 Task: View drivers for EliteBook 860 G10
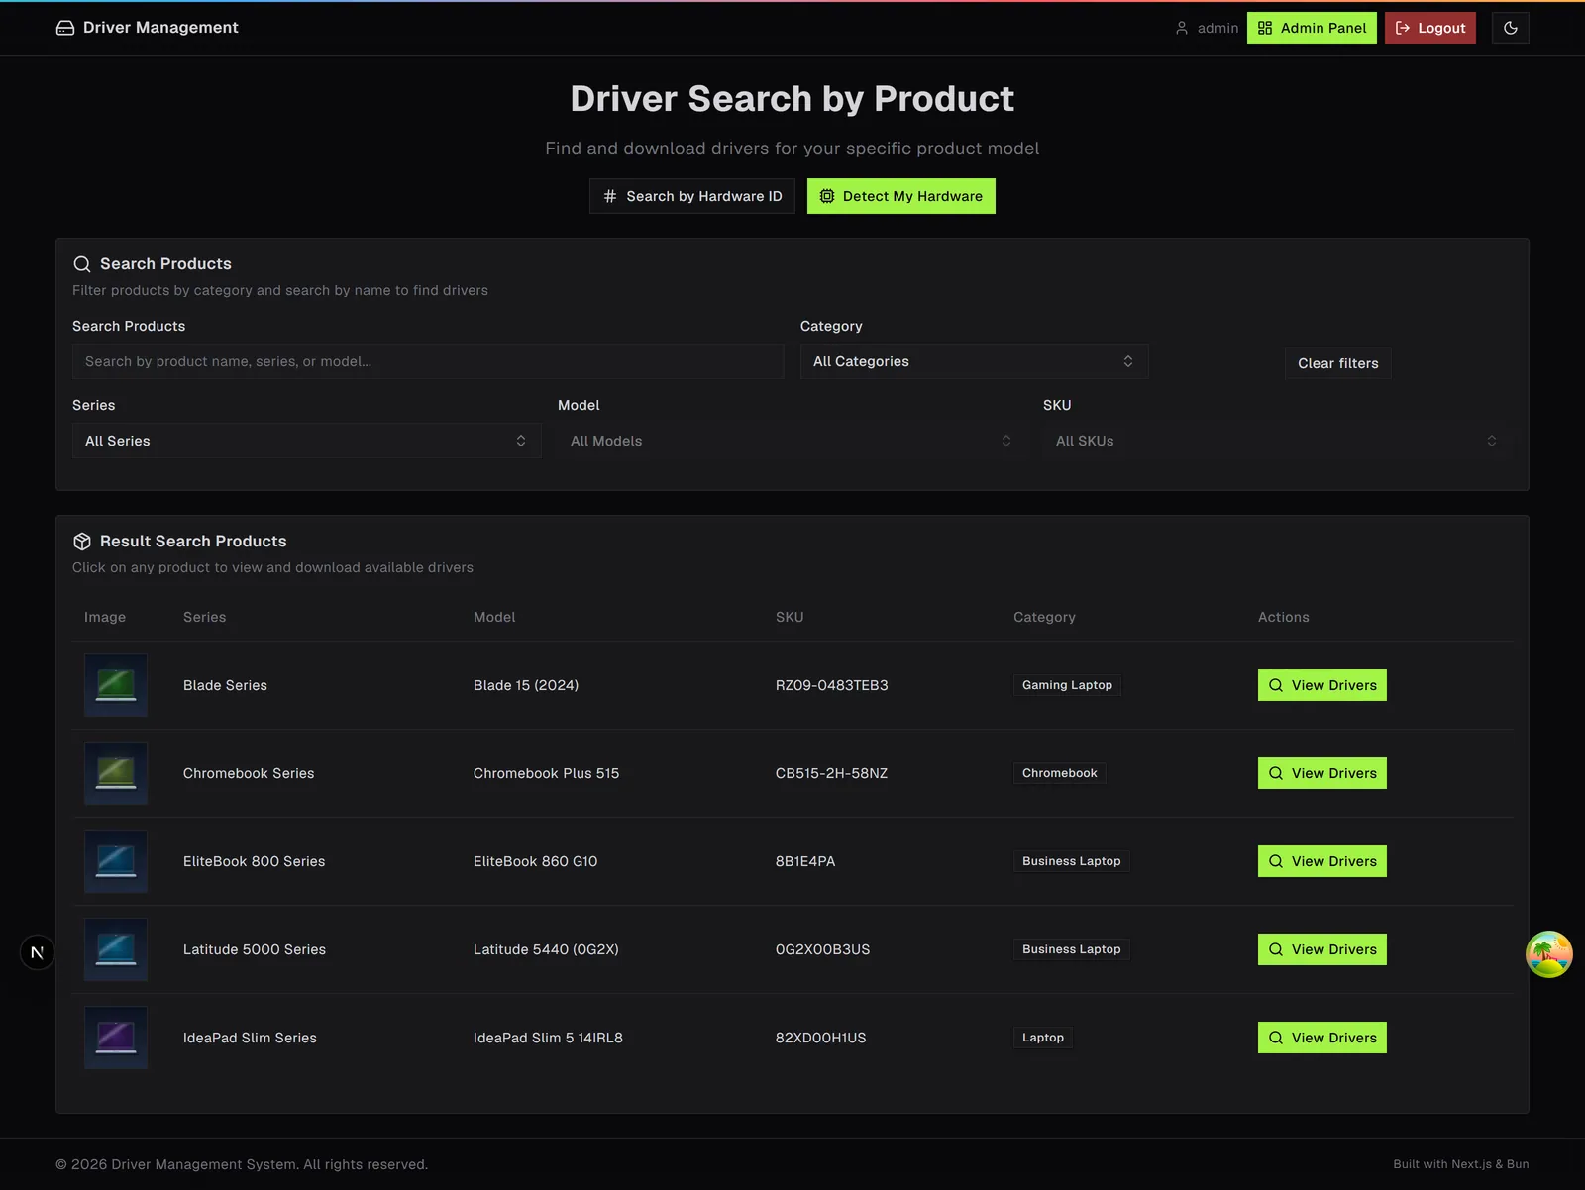[1322, 861]
